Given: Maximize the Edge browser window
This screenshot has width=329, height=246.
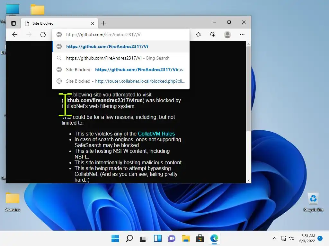Looking at the screenshot, I should tap(229, 22).
